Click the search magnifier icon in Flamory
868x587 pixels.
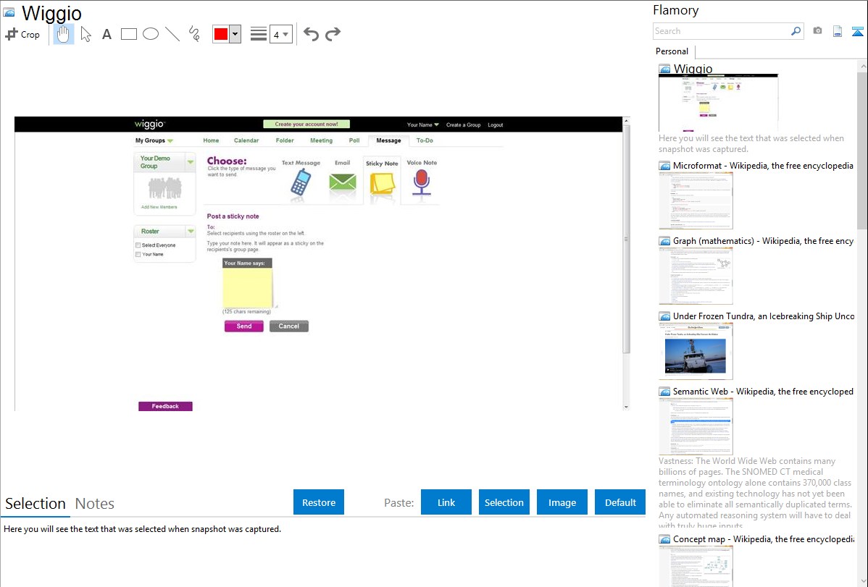[796, 31]
